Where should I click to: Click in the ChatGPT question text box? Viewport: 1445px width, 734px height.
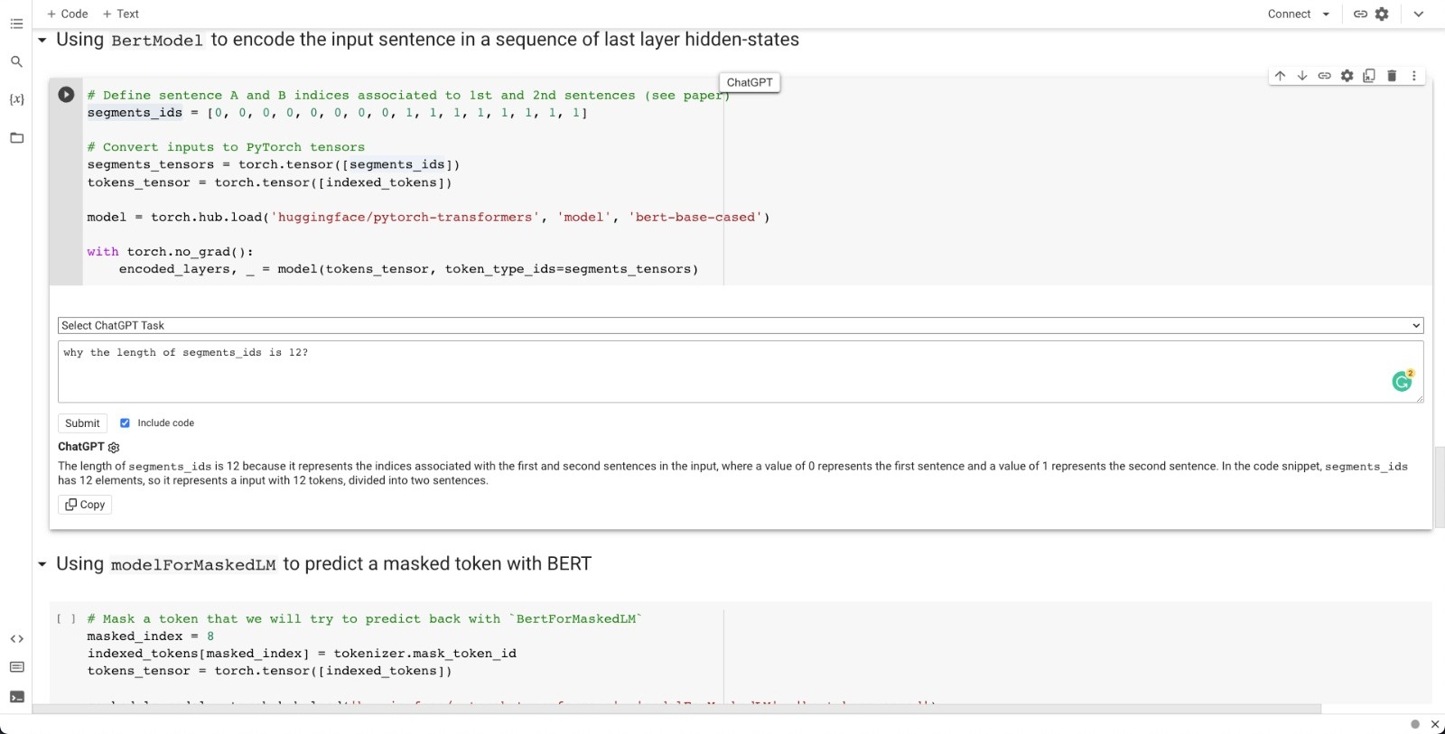point(722,371)
